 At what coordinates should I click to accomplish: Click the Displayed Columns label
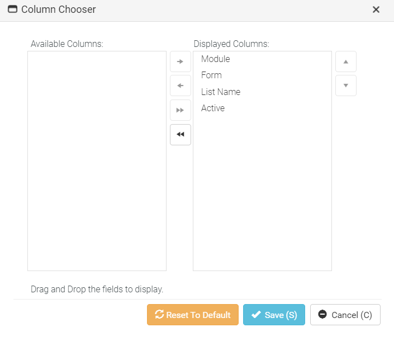231,44
